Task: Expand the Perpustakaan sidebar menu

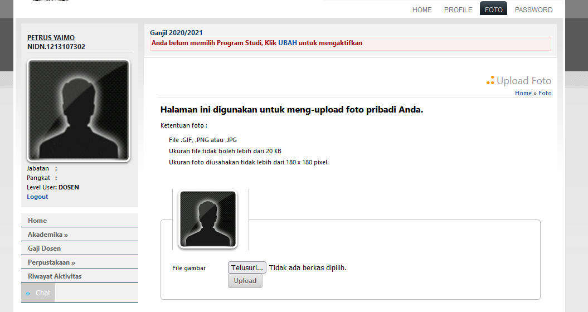Action: [51, 262]
